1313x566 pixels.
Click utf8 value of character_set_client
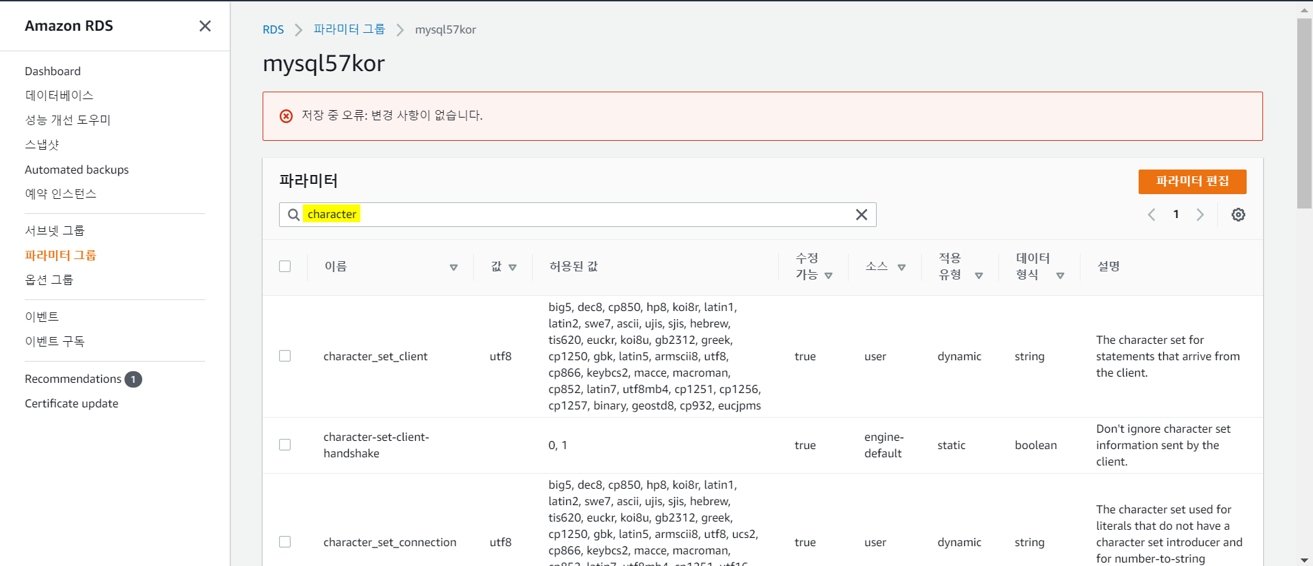click(x=501, y=356)
